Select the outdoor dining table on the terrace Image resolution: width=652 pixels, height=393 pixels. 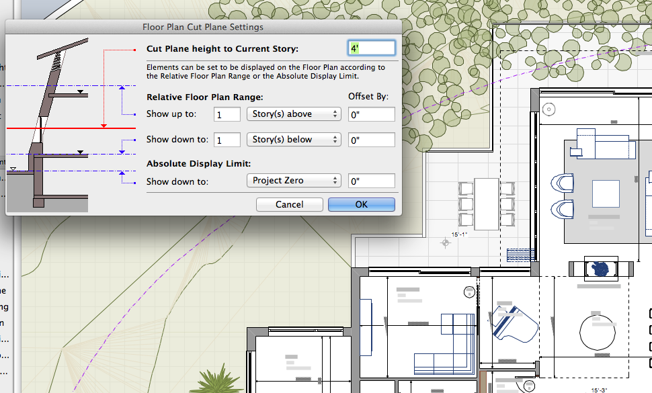tap(487, 204)
